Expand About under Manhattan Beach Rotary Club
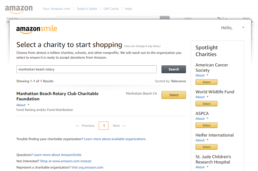The height and width of the screenshot is (171, 258). click(23, 105)
